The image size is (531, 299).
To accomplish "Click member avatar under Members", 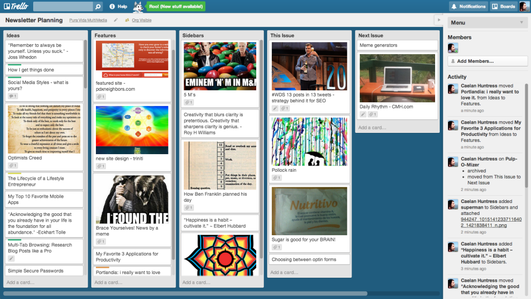I will click(x=453, y=48).
